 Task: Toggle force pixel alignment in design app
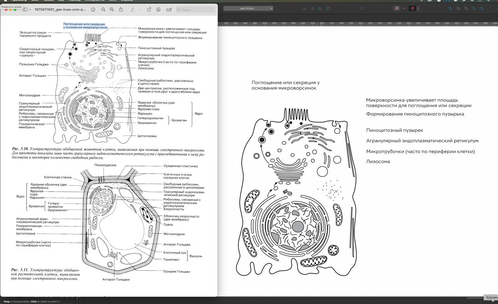397,8
